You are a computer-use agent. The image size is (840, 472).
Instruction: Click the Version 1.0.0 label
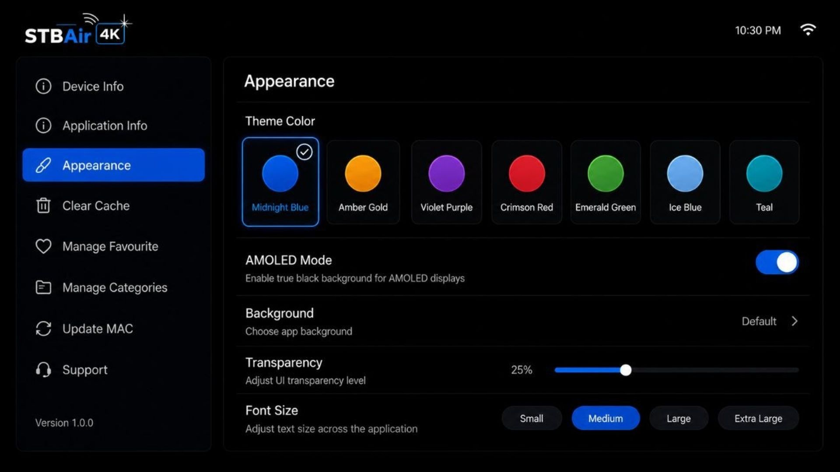coord(64,423)
